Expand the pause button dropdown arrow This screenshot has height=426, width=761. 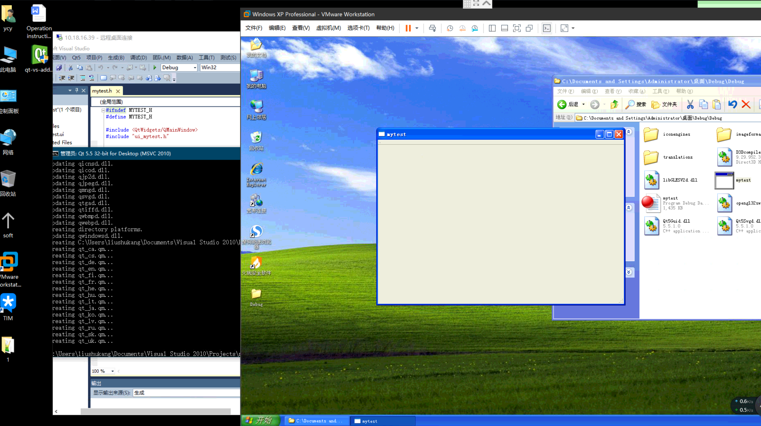tap(417, 28)
